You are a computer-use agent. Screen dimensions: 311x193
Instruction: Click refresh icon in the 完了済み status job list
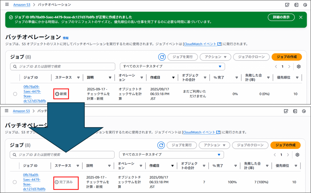(x=161, y=145)
